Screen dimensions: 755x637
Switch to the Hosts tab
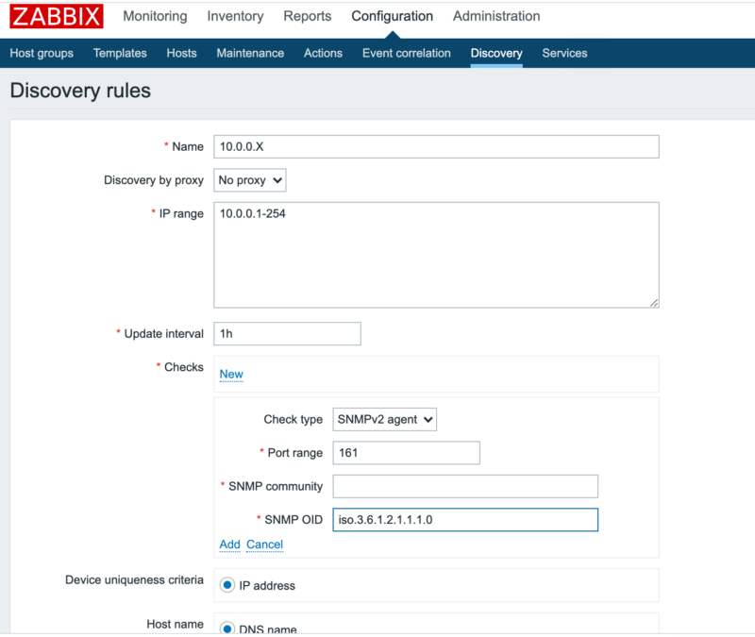182,53
